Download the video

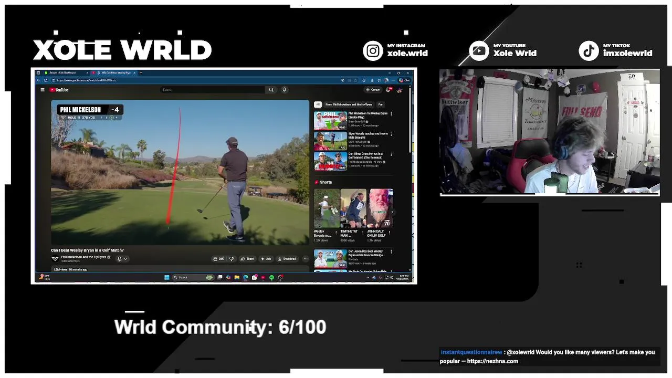coord(287,259)
